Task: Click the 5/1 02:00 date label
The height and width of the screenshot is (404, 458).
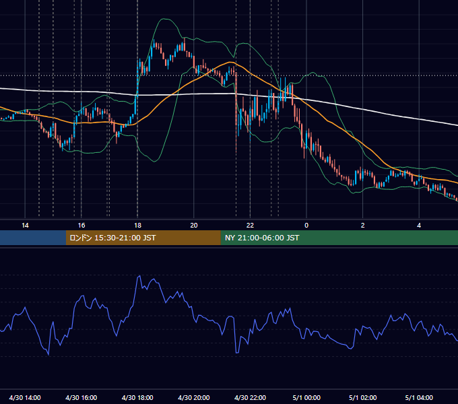Action: point(363,397)
